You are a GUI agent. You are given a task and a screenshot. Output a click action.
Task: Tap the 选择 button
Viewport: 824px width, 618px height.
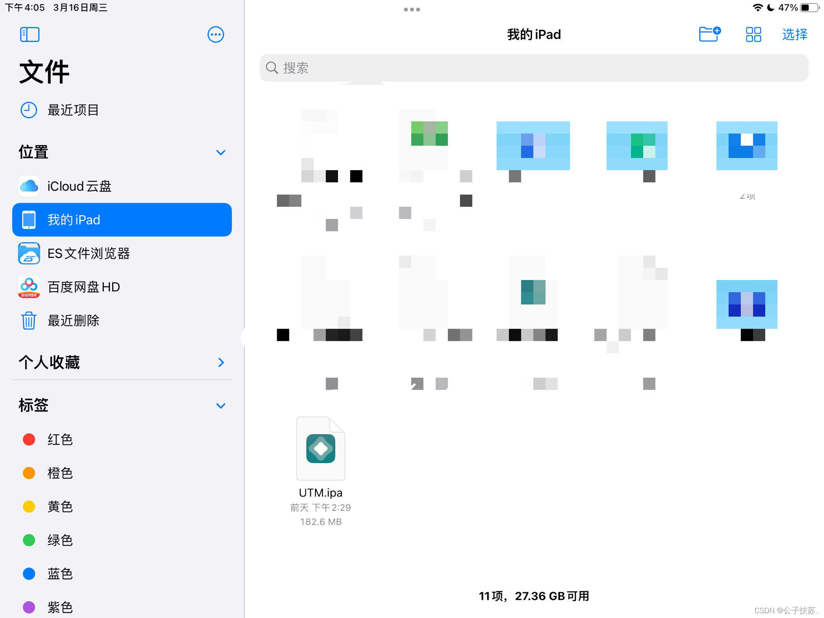pyautogui.click(x=795, y=35)
